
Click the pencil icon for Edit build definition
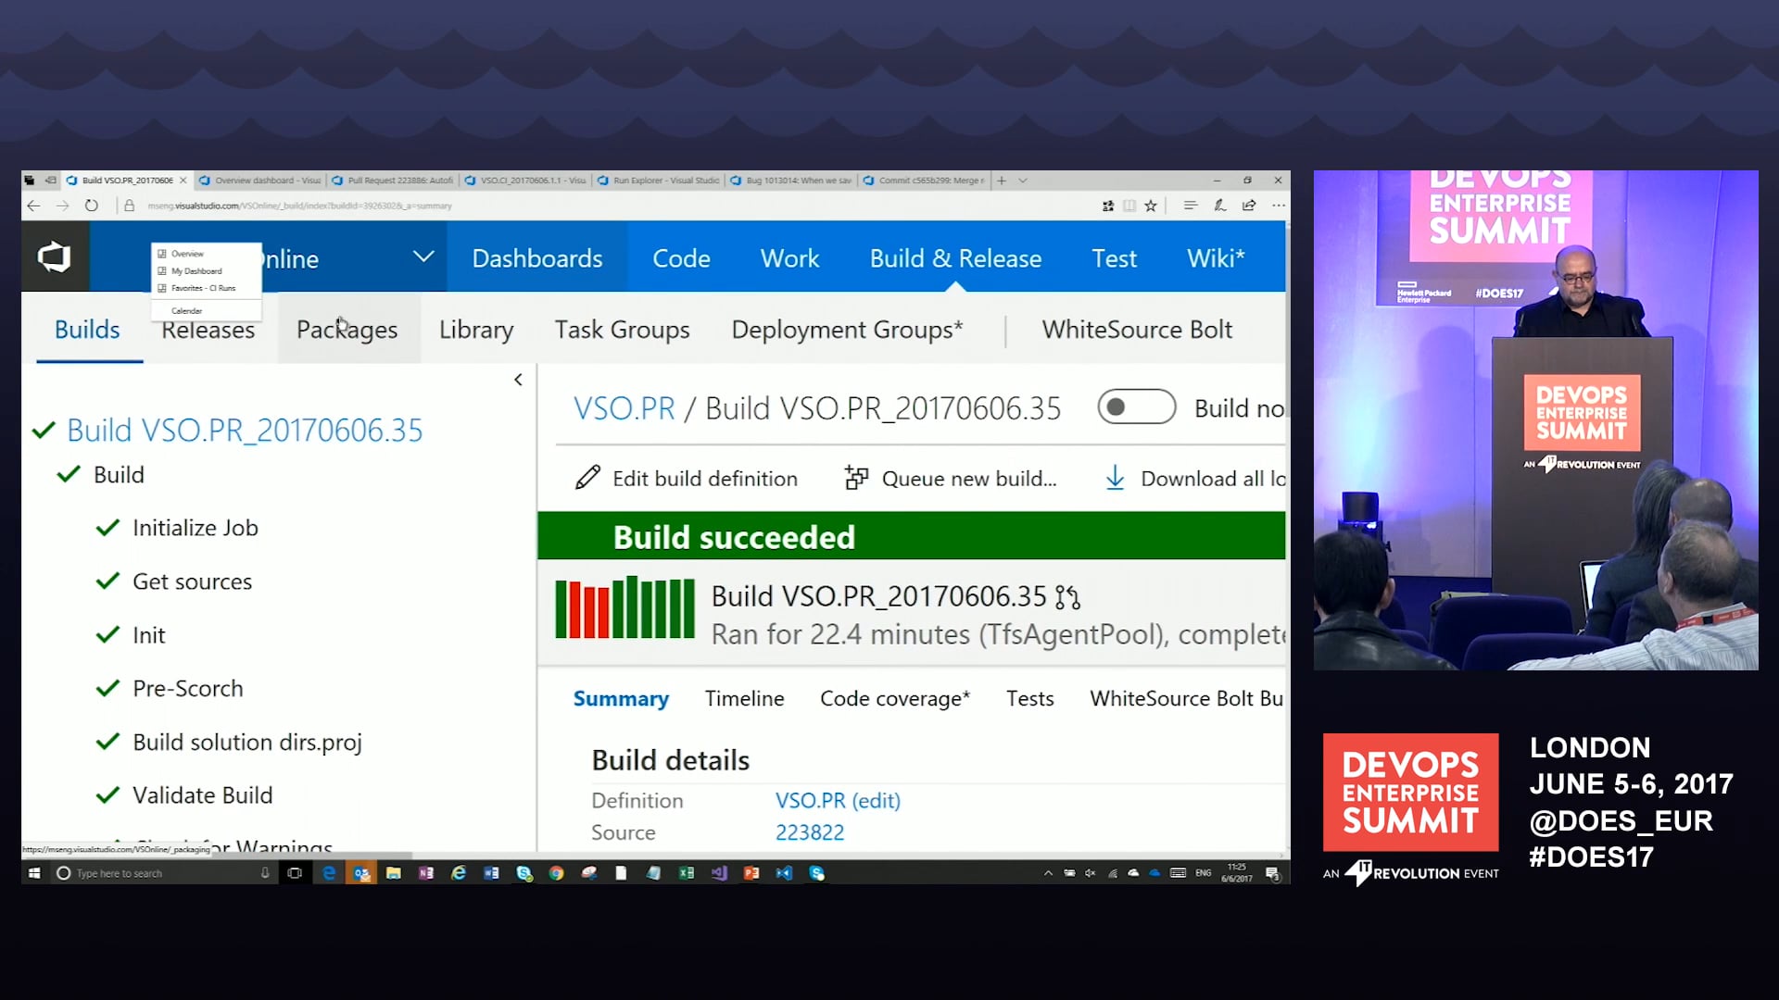click(x=587, y=478)
